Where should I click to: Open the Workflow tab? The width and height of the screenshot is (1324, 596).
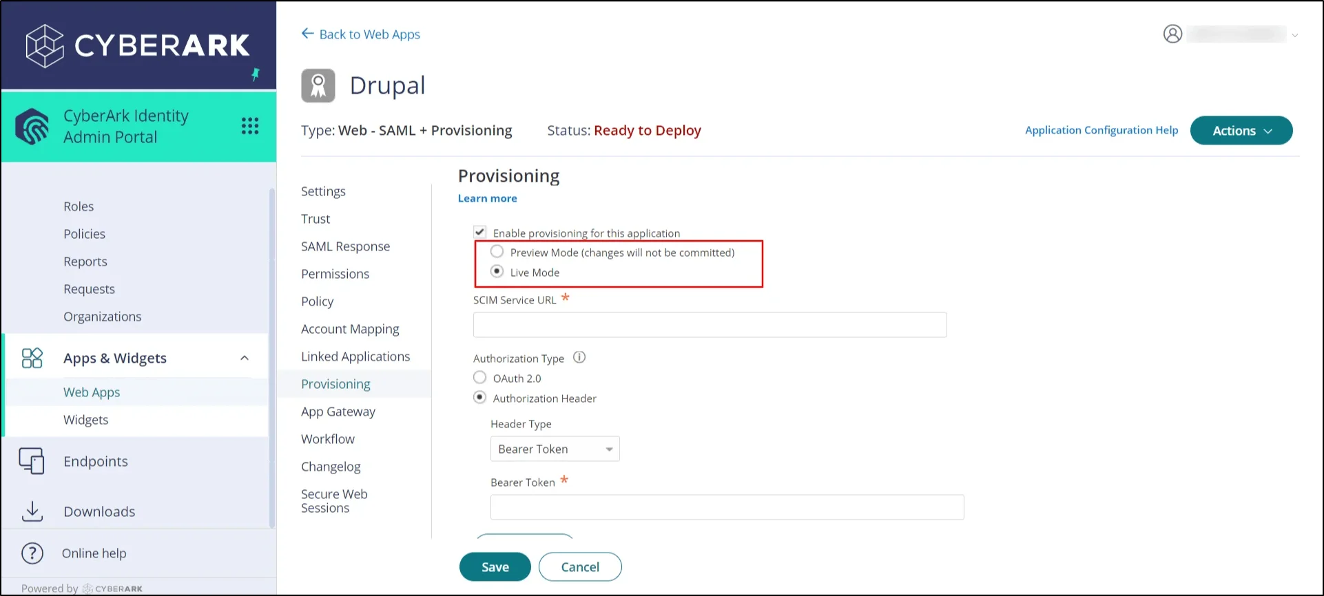[x=328, y=439]
